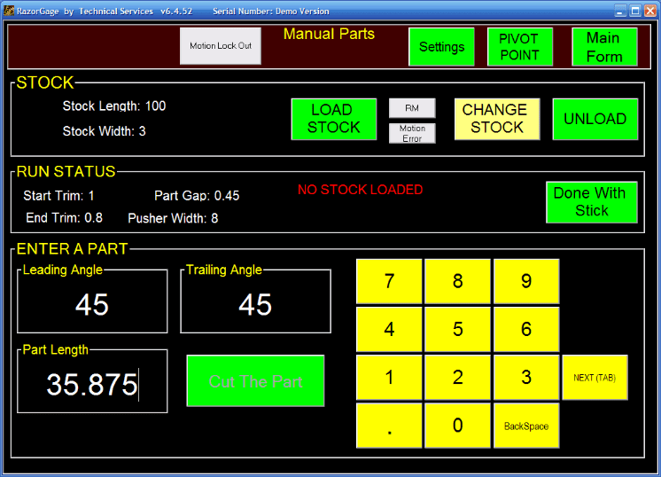The width and height of the screenshot is (661, 477).
Task: Return to the Main Form
Action: click(x=603, y=47)
